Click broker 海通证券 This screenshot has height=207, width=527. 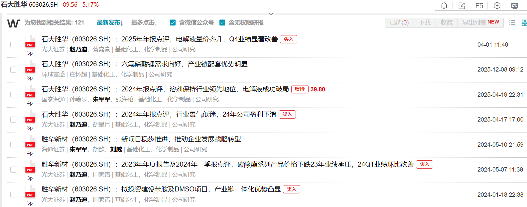[53, 149]
